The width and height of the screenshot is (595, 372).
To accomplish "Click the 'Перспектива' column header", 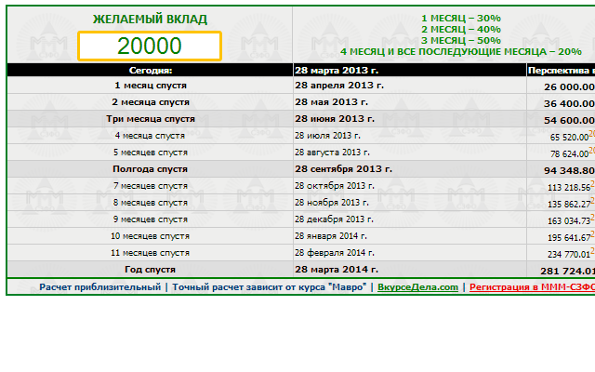I will 561,71.
